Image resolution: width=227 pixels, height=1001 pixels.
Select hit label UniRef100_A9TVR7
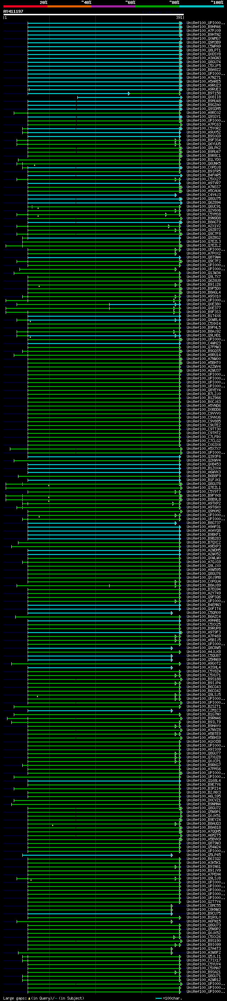click(204, 184)
